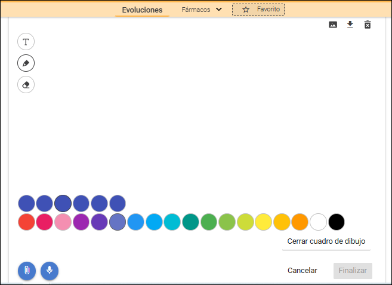The width and height of the screenshot is (392, 285).
Task: Select the eraser tool
Action: [26, 85]
